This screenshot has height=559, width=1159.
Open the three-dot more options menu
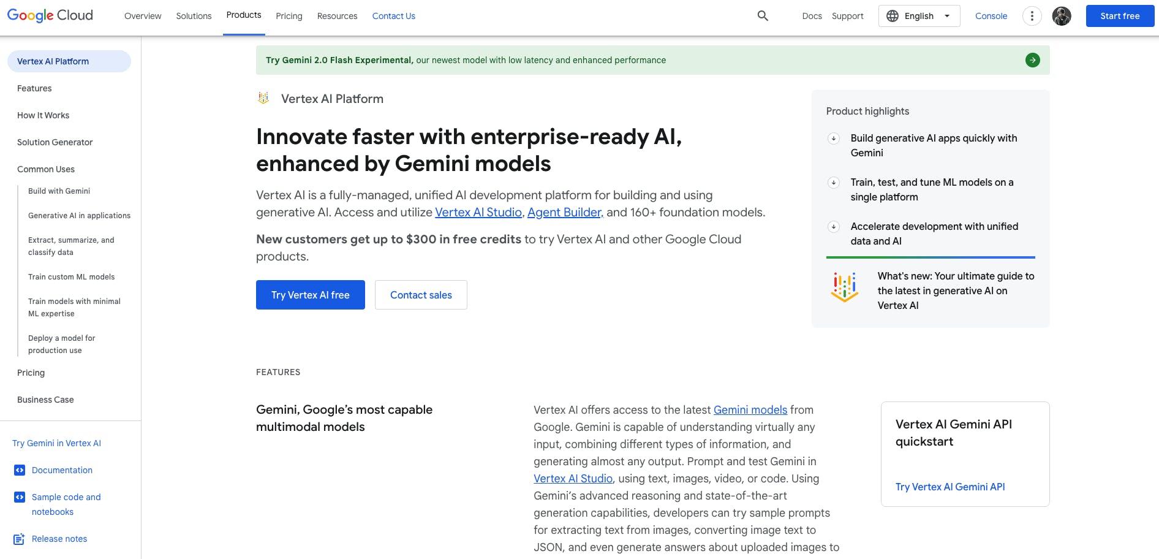pyautogui.click(x=1032, y=16)
